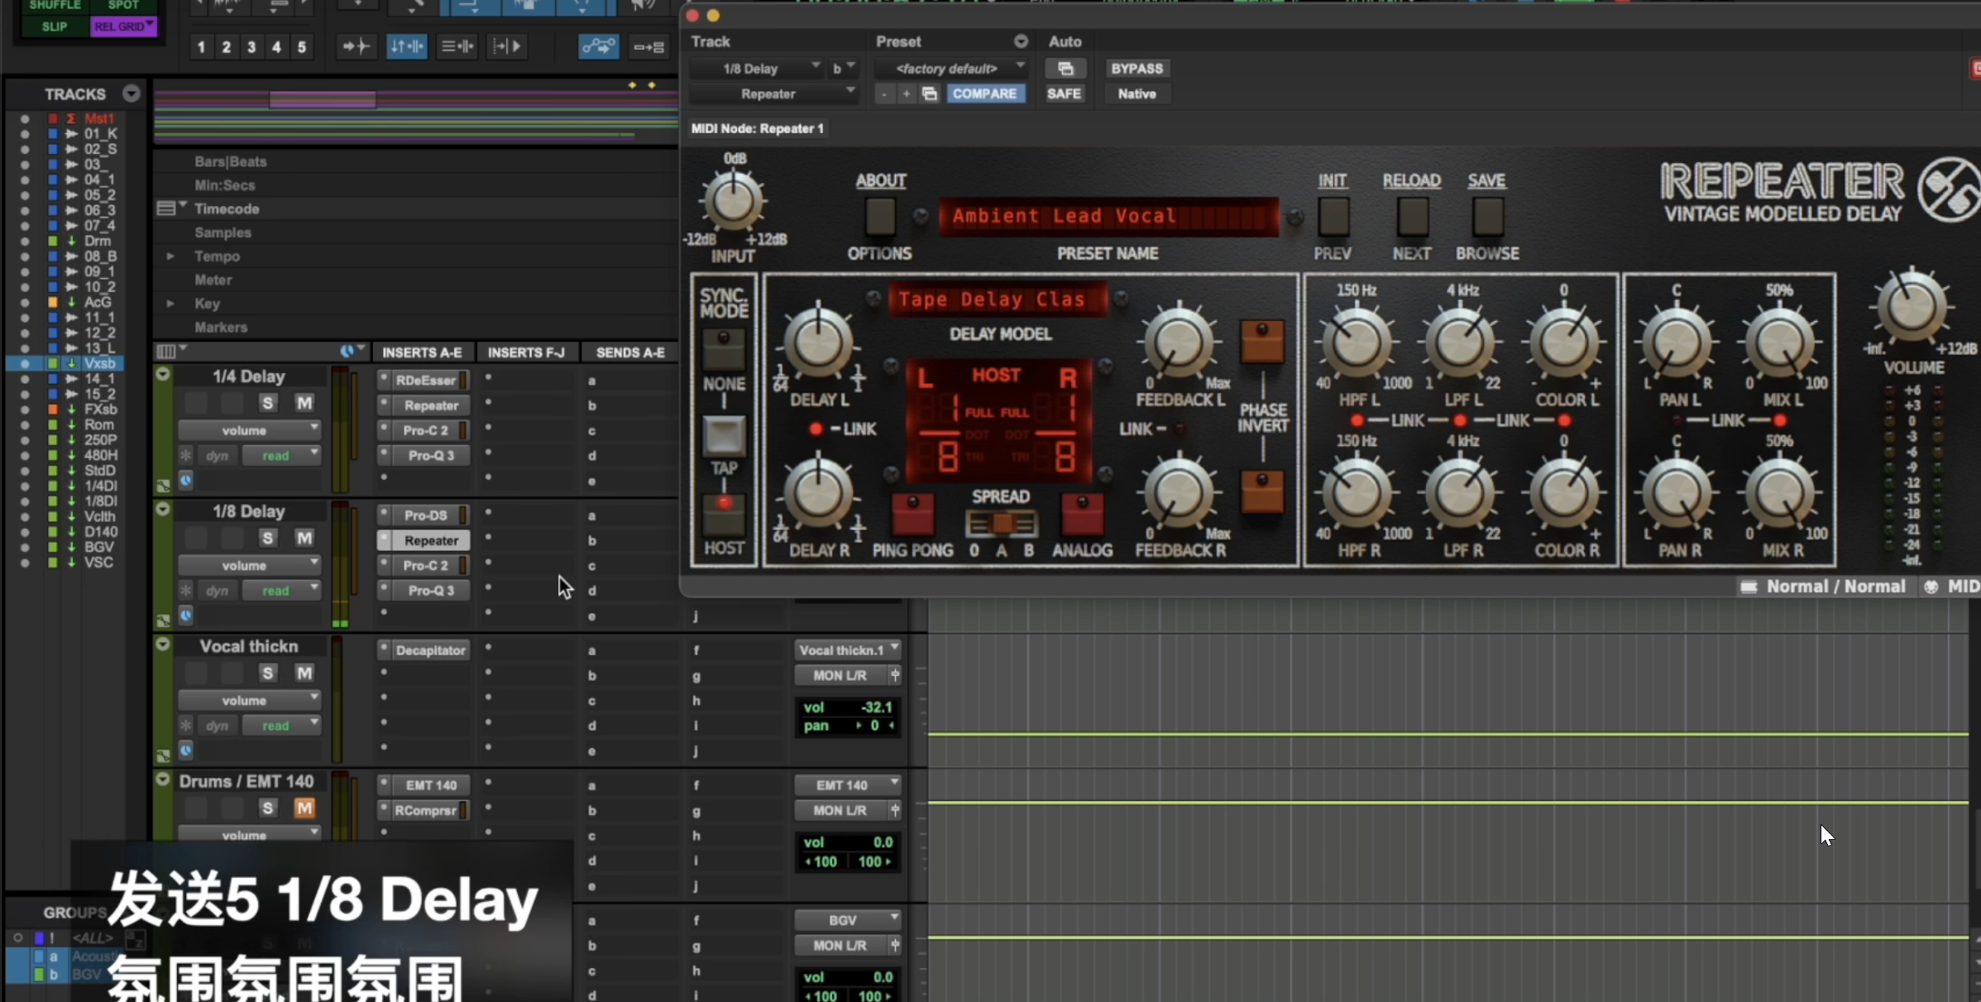Image resolution: width=1981 pixels, height=1002 pixels.
Task: Toggle the ANALOG button
Action: click(x=1082, y=513)
